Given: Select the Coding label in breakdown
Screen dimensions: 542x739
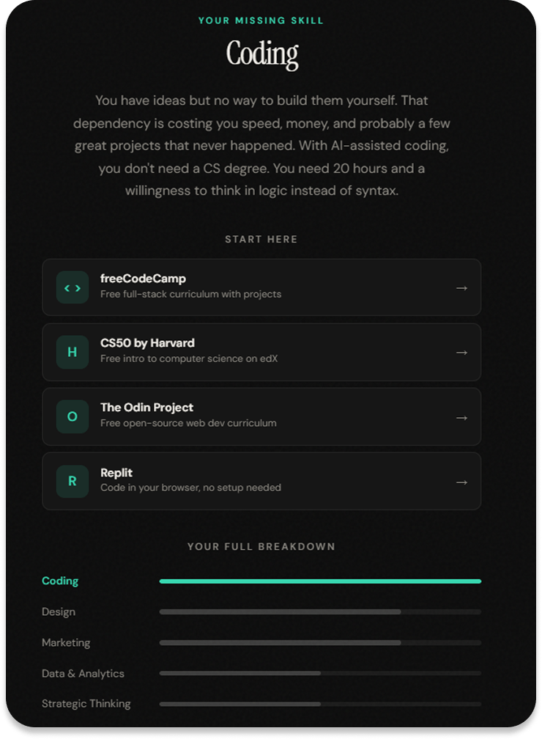Looking at the screenshot, I should pyautogui.click(x=60, y=581).
